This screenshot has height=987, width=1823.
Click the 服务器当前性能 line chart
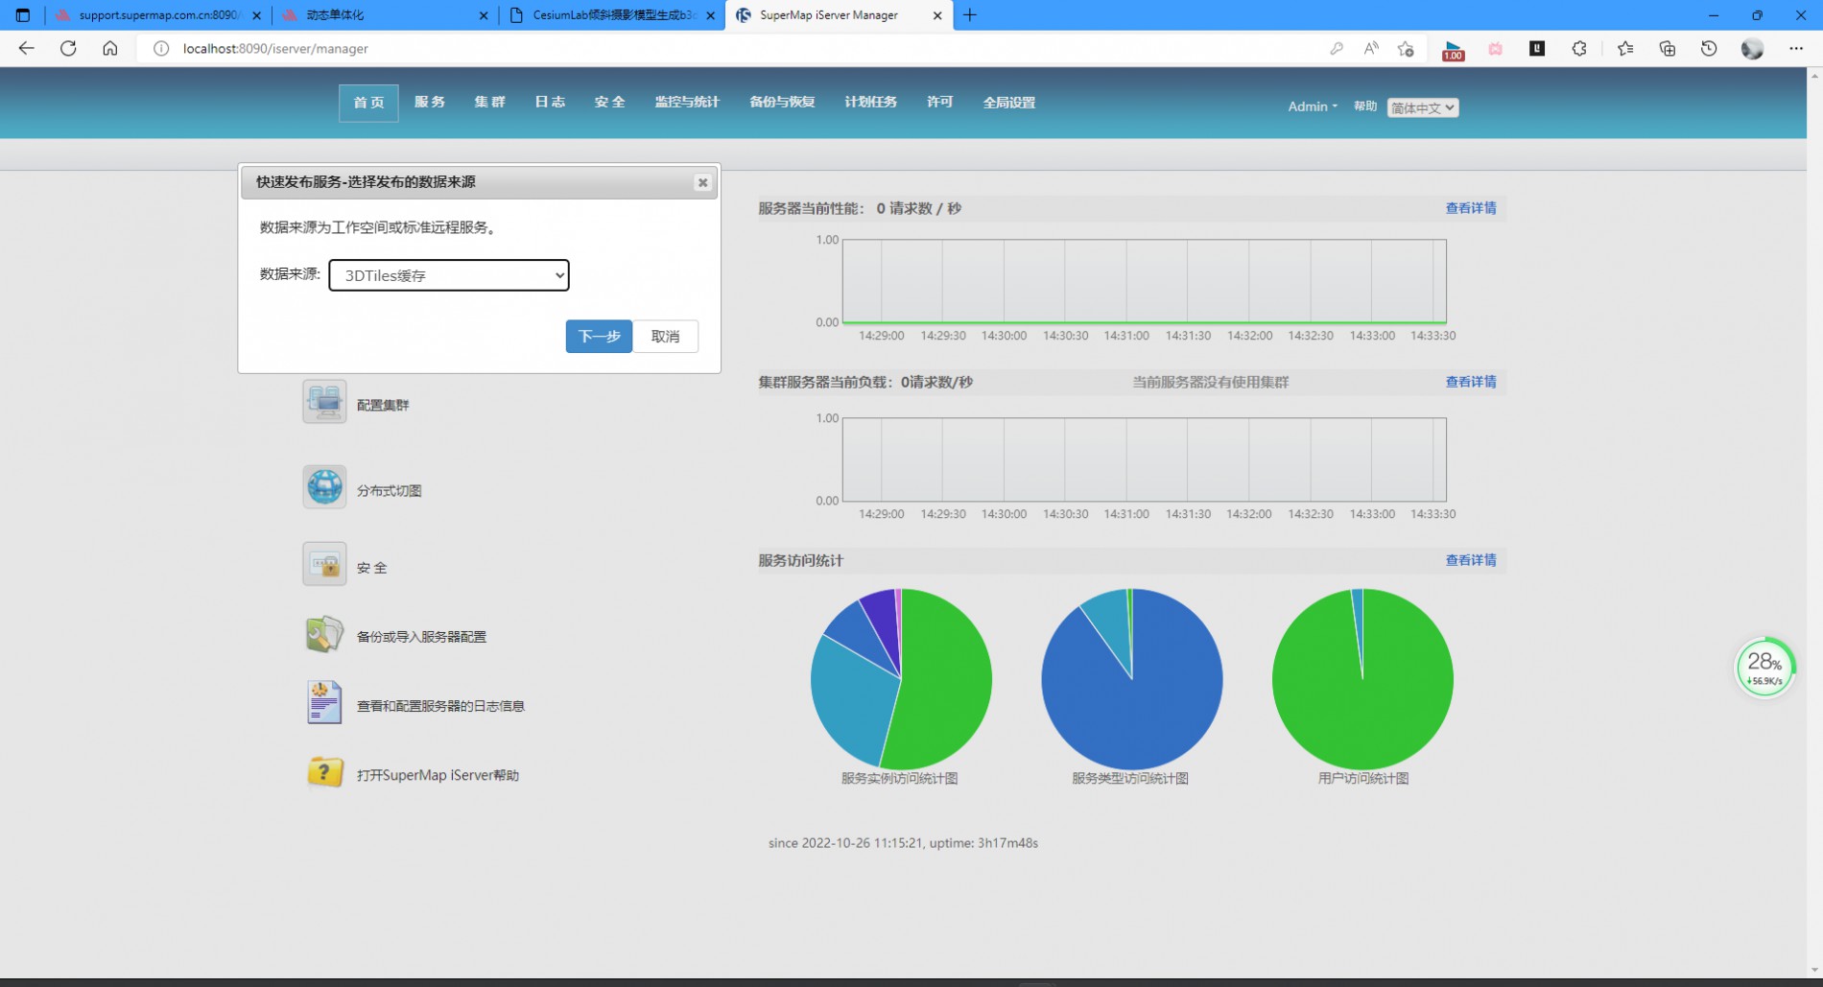click(1144, 281)
